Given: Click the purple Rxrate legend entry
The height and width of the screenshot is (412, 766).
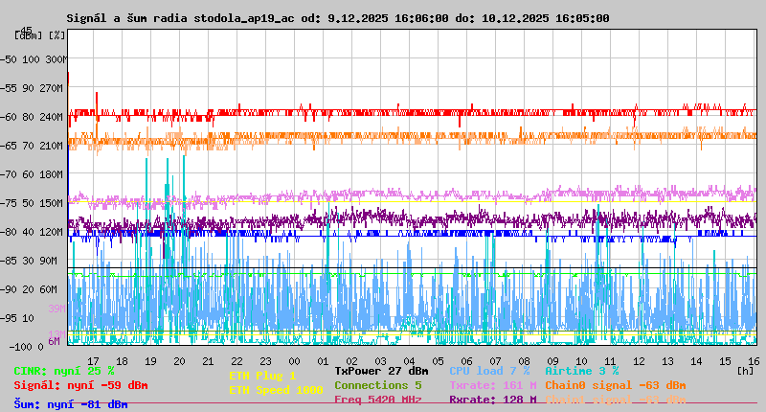Looking at the screenshot, I should (492, 400).
